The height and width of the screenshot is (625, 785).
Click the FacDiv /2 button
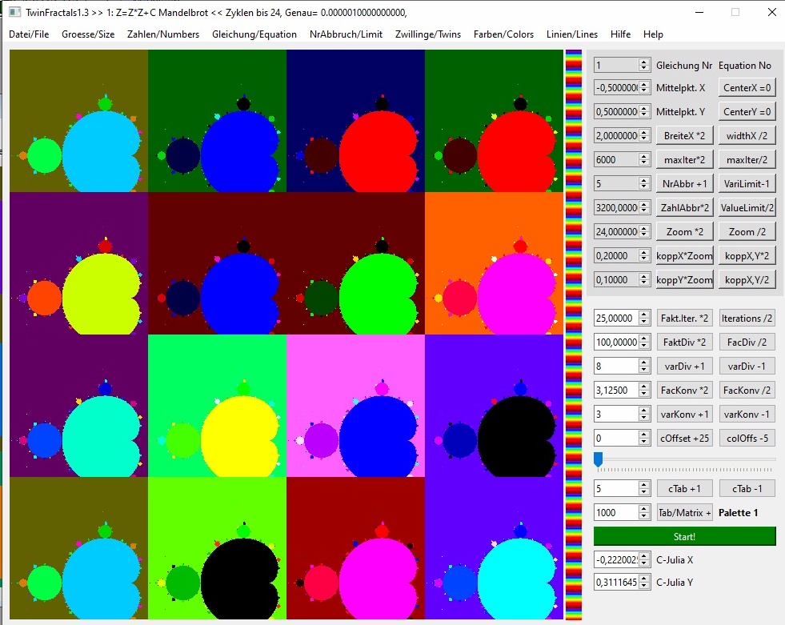point(747,342)
